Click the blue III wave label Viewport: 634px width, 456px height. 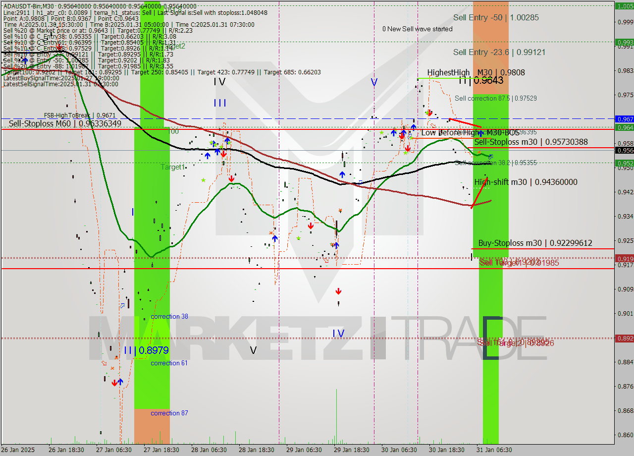click(220, 103)
